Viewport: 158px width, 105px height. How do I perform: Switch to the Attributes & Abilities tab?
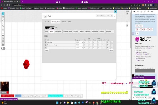66,22
